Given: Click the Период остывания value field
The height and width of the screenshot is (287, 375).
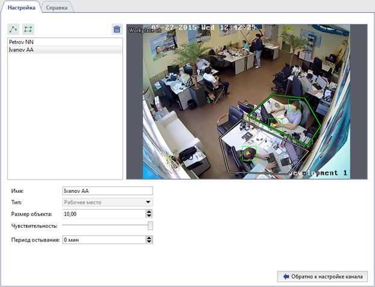Looking at the screenshot, I should click(x=102, y=240).
